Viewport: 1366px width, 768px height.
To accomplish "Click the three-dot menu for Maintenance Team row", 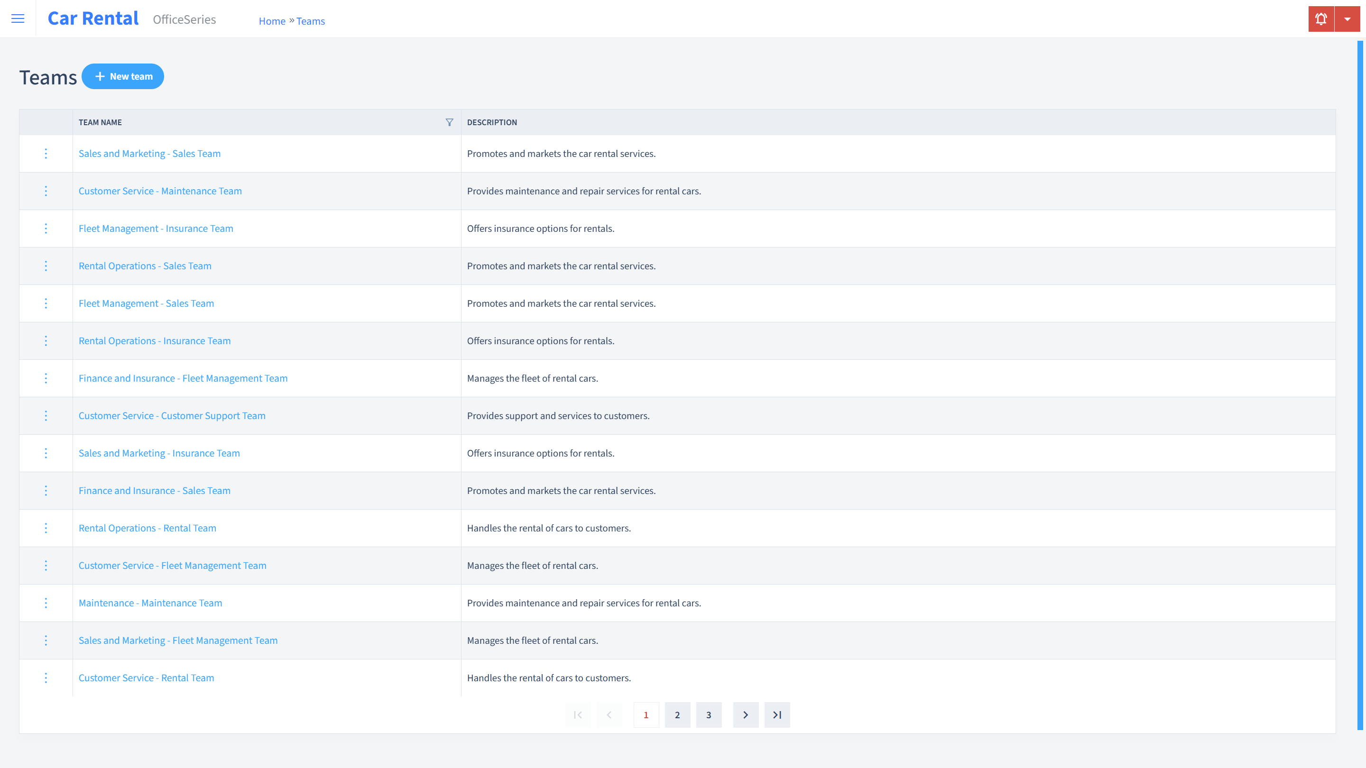I will [46, 603].
